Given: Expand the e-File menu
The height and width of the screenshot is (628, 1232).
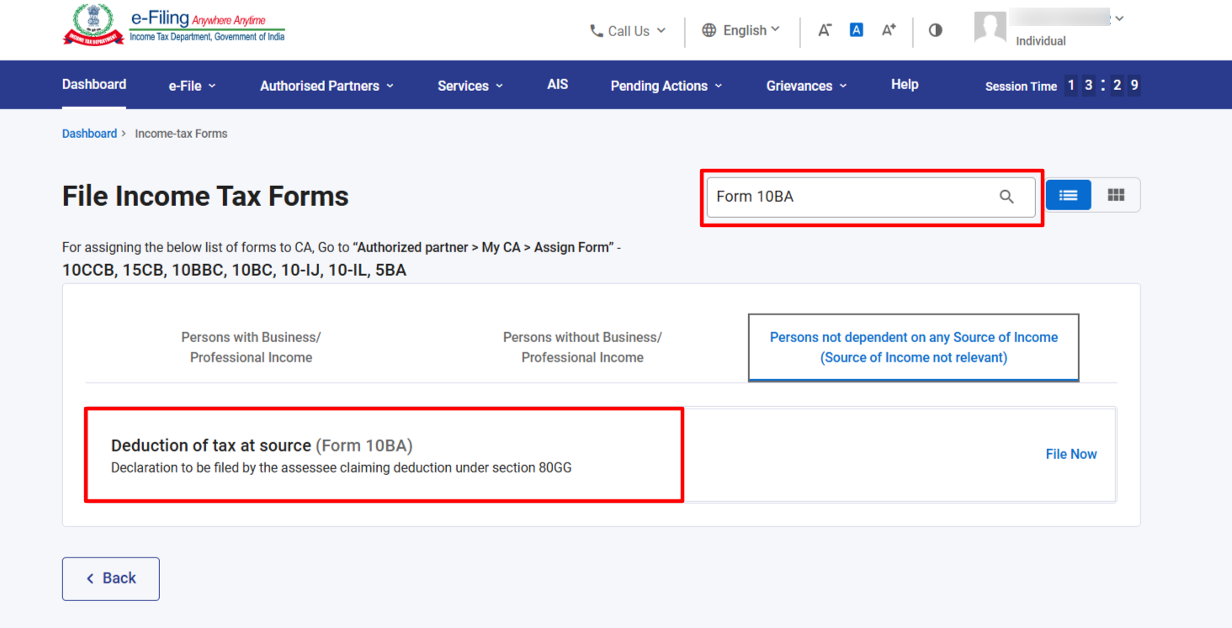Looking at the screenshot, I should click(x=192, y=86).
